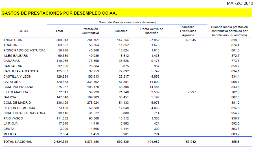
Task: Click Castilla y Leon total '129.884'
Action: click(62, 76)
